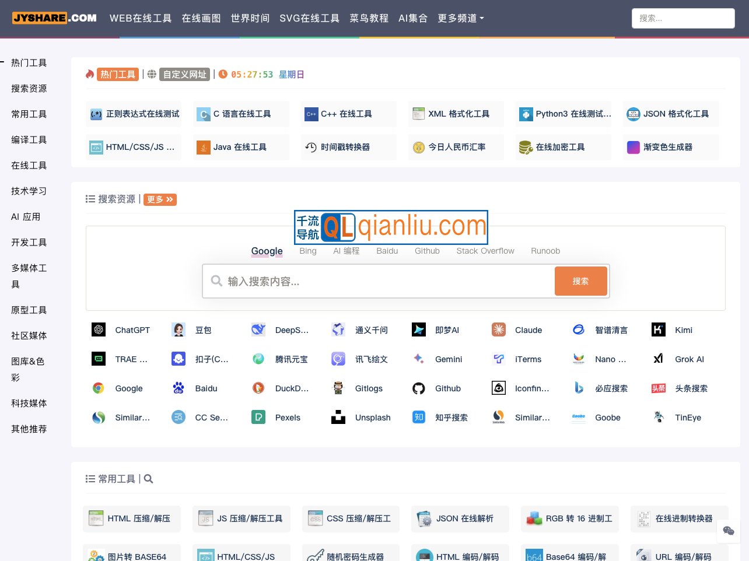This screenshot has width=749, height=561.
Task: Click the 自定义网址 button
Action: 185,75
